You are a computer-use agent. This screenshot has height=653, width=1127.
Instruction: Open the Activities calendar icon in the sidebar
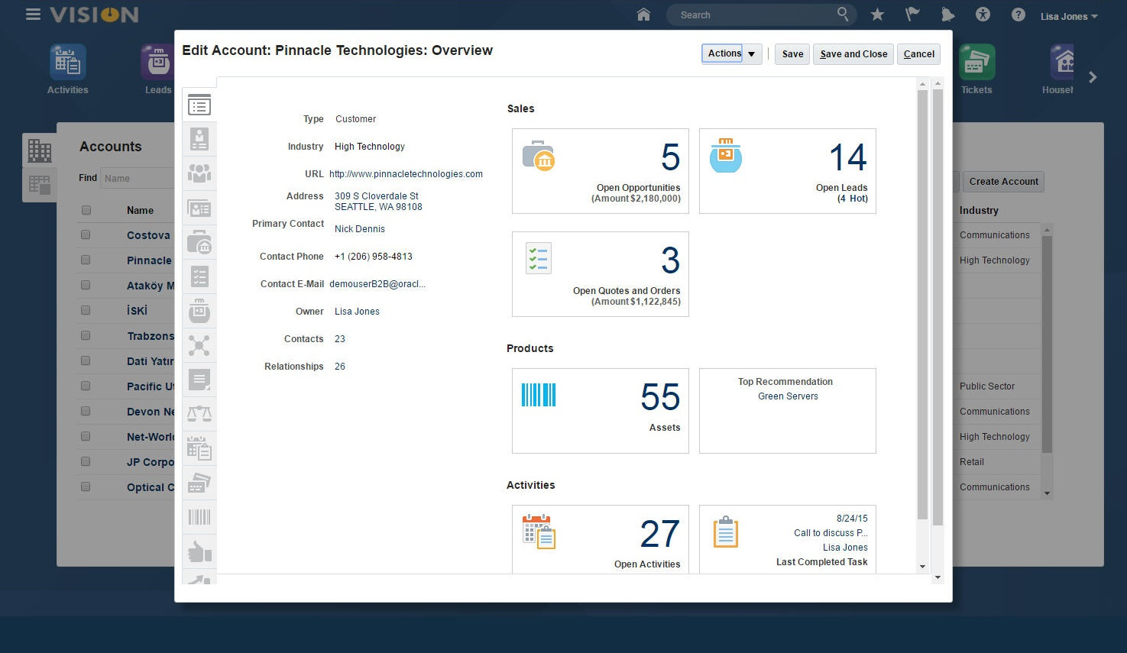click(x=199, y=448)
